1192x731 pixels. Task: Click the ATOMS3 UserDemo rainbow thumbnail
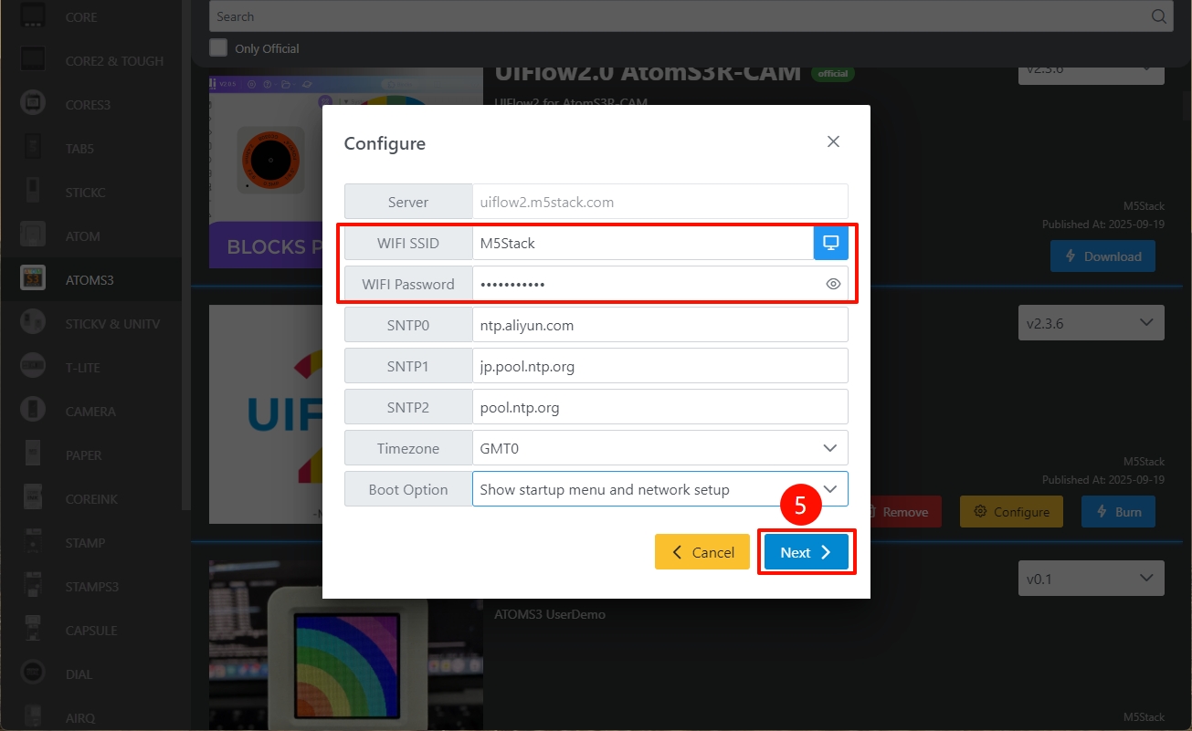[345, 645]
